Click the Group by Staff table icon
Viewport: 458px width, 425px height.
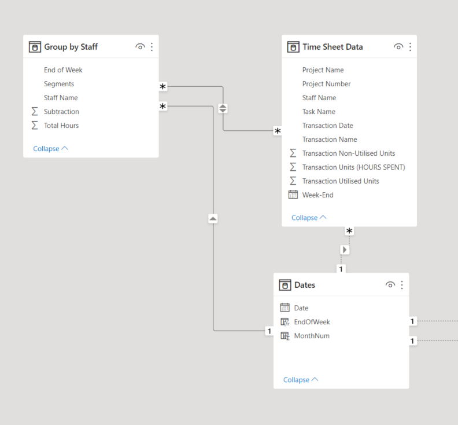tap(35, 47)
